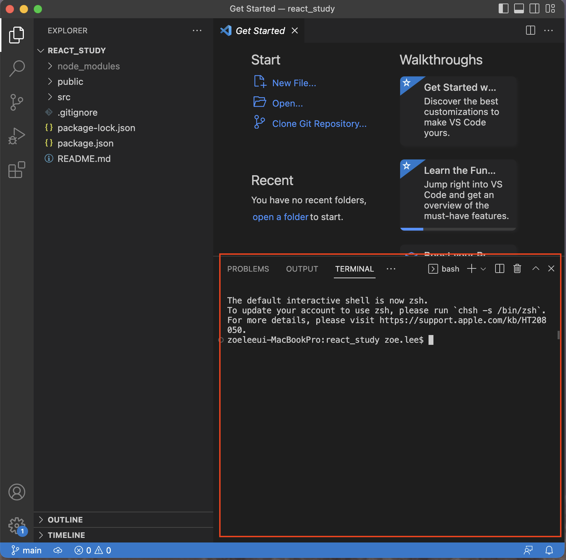The height and width of the screenshot is (560, 566).
Task: Open the Search view icon
Action: [x=16, y=68]
